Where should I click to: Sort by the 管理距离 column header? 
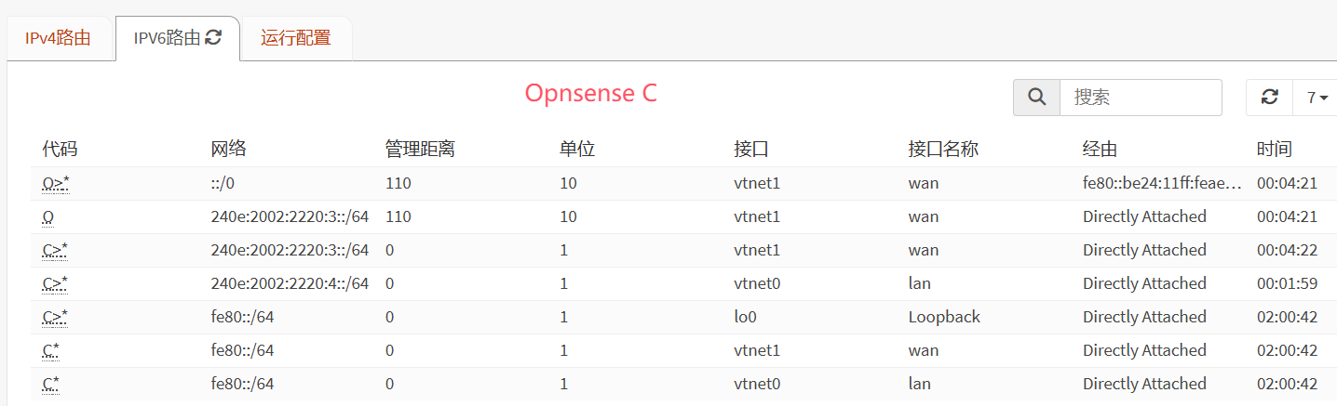[420, 149]
